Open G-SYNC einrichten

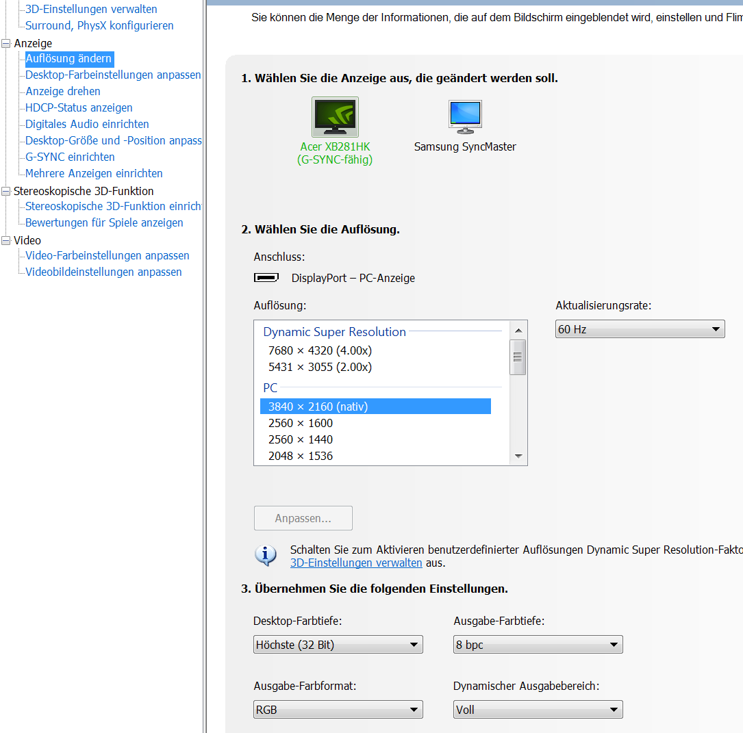pos(70,157)
